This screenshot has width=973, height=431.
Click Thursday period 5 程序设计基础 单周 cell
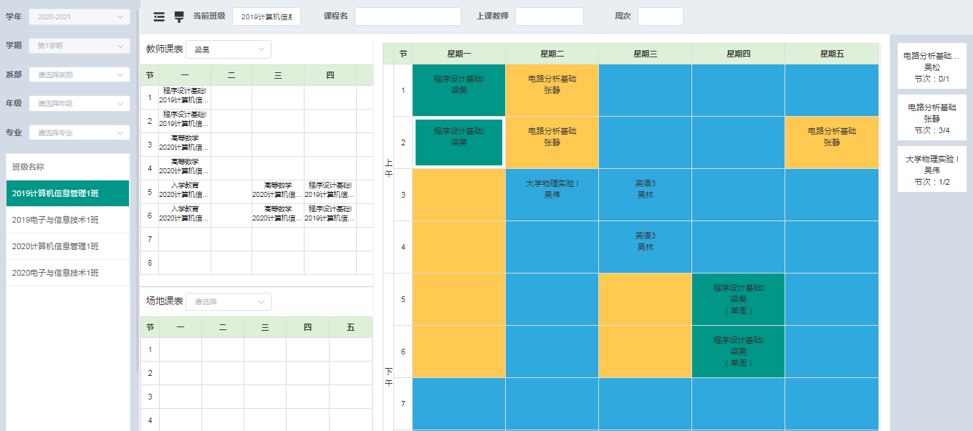738,299
